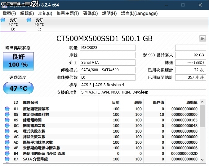209x166 pixels.
Task: Click the power on hours value 357 小時
Action: [191, 77]
